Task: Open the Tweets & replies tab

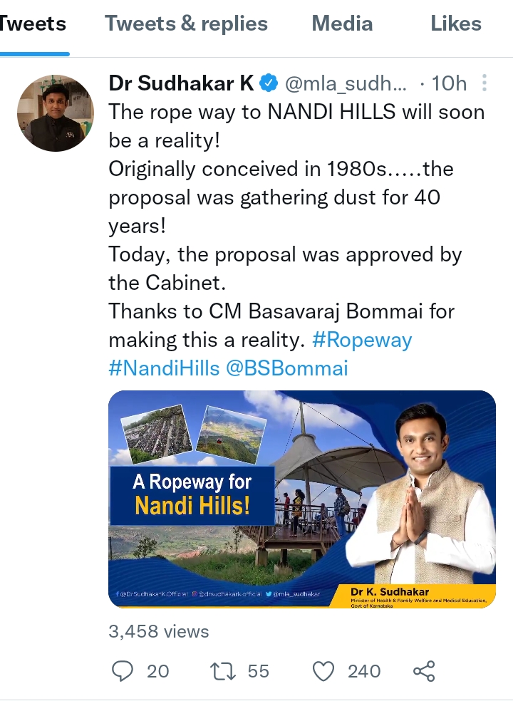Action: [186, 24]
